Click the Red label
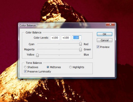Viewport: 133px width, 102px height. [86, 44]
